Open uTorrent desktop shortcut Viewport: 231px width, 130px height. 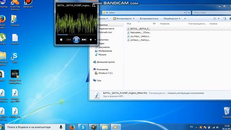point(3,39)
